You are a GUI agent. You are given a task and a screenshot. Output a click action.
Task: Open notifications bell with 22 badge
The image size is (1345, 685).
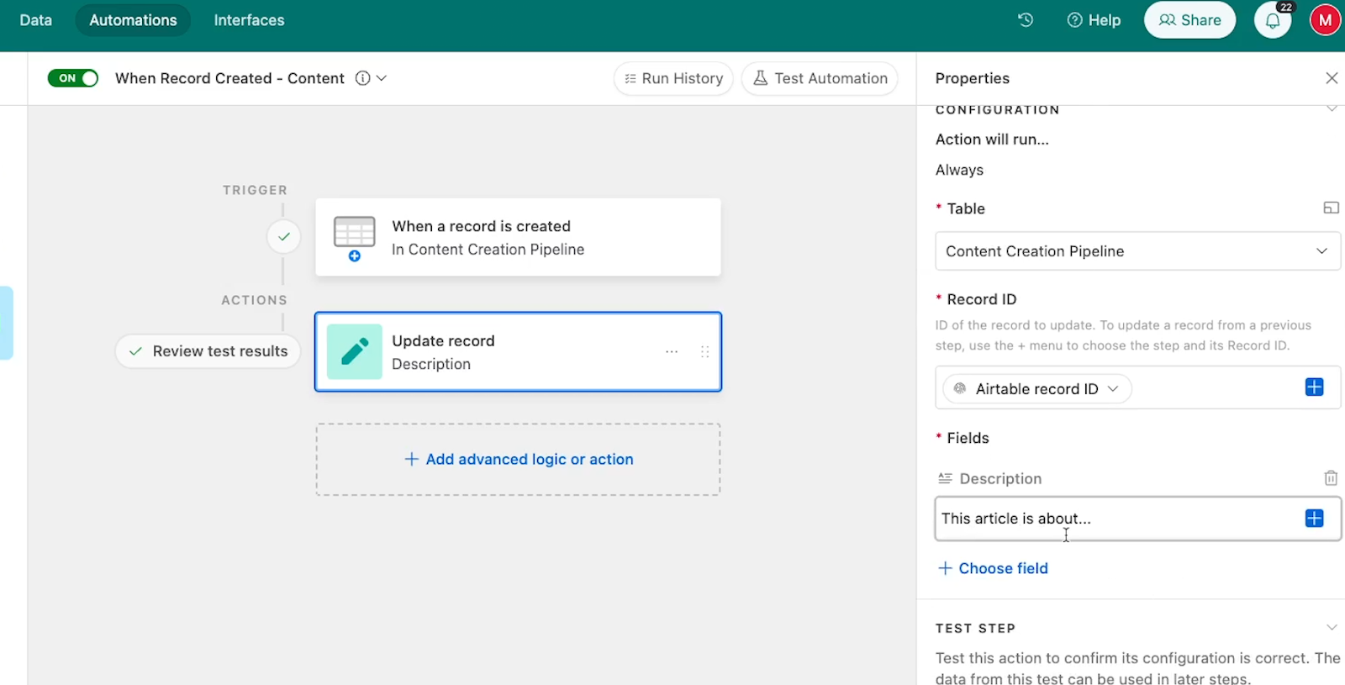[1273, 20]
